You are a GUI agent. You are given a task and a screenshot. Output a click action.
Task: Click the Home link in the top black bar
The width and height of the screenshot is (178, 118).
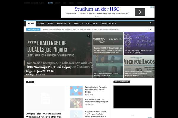pos(50,3)
